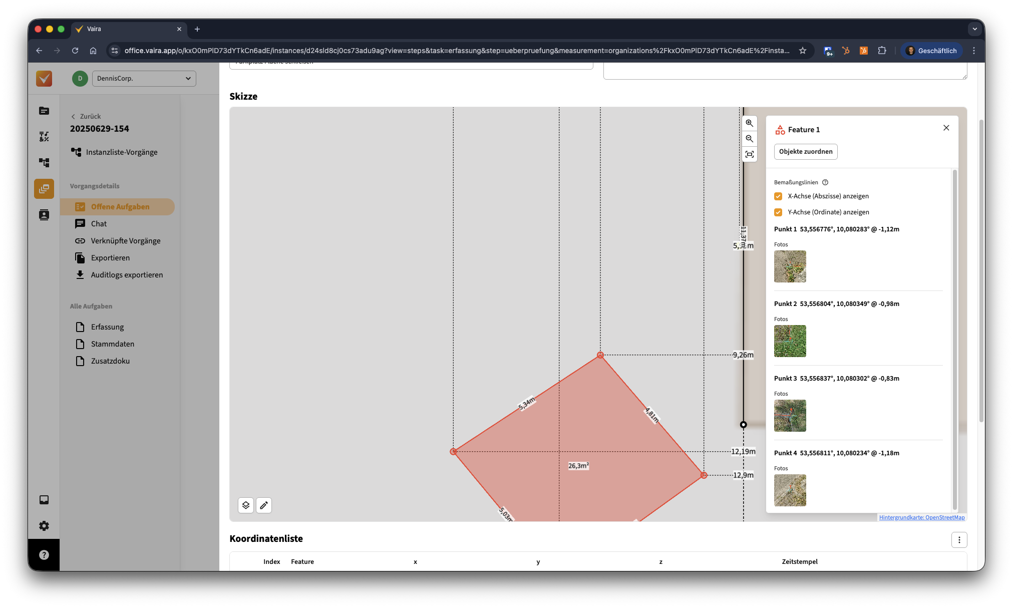
Task: Open the Punkt 2 photo thumbnail
Action: click(790, 341)
